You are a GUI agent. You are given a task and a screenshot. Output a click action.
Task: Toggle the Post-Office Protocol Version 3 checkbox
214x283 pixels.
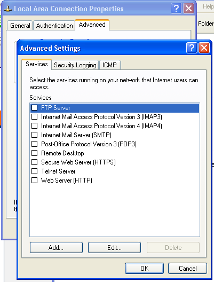pos(35,144)
